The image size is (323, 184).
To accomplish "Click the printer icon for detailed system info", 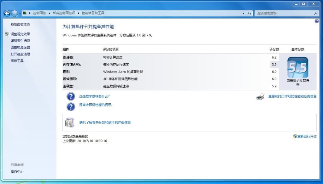I will pyautogui.click(x=260, y=97).
